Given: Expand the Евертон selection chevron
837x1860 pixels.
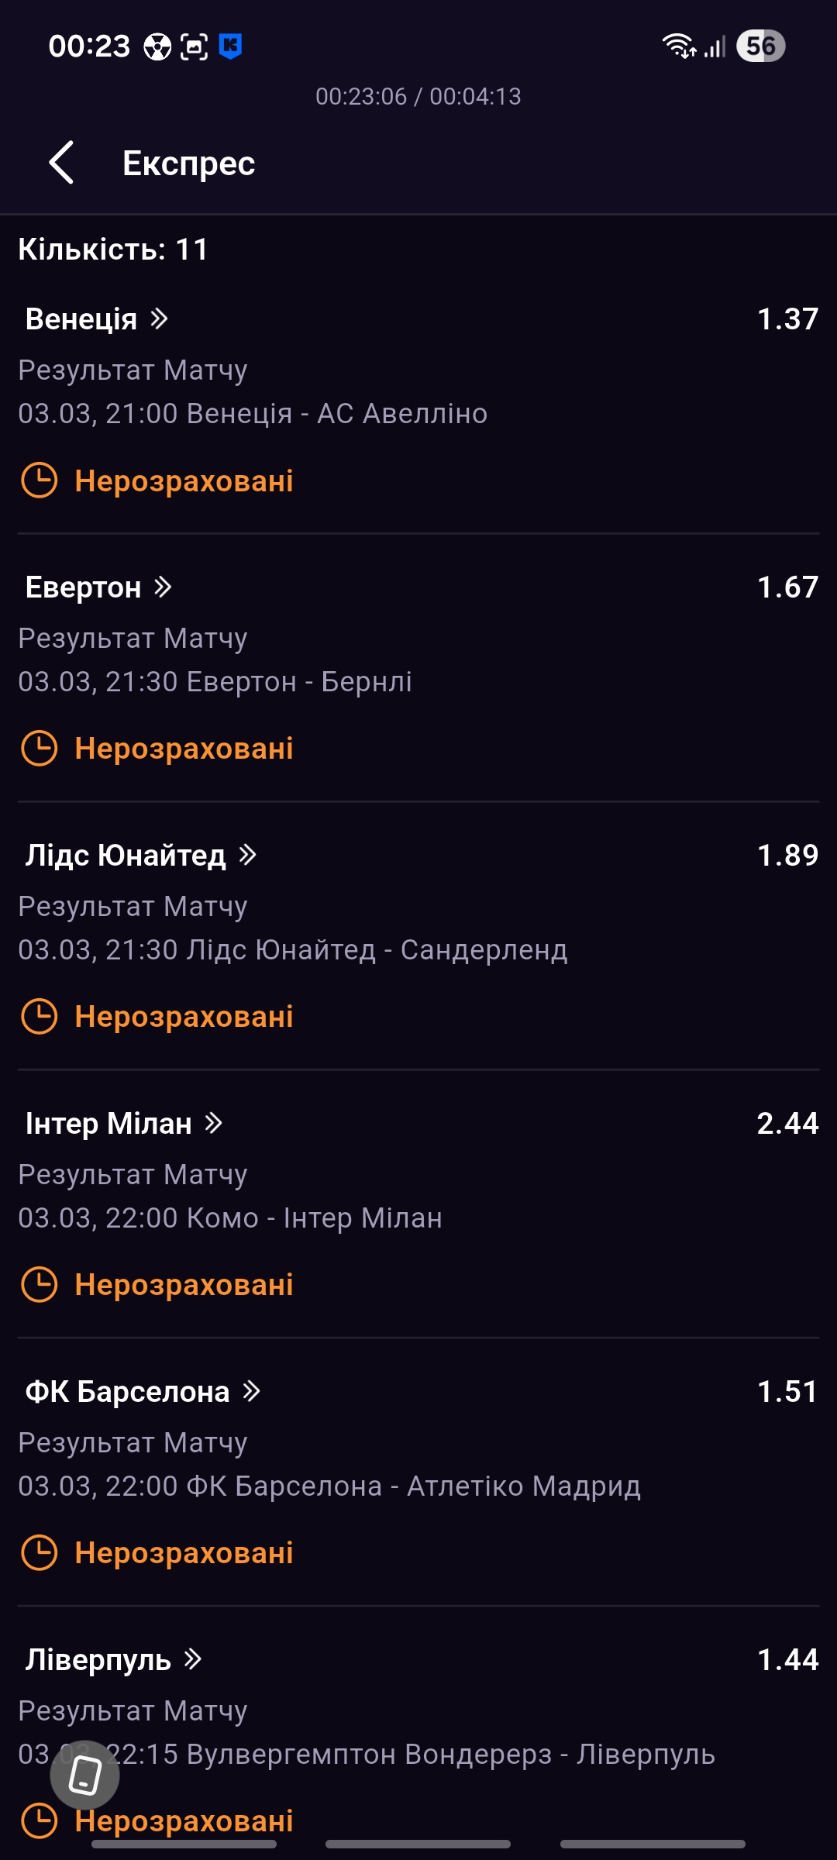Looking at the screenshot, I should (x=162, y=587).
